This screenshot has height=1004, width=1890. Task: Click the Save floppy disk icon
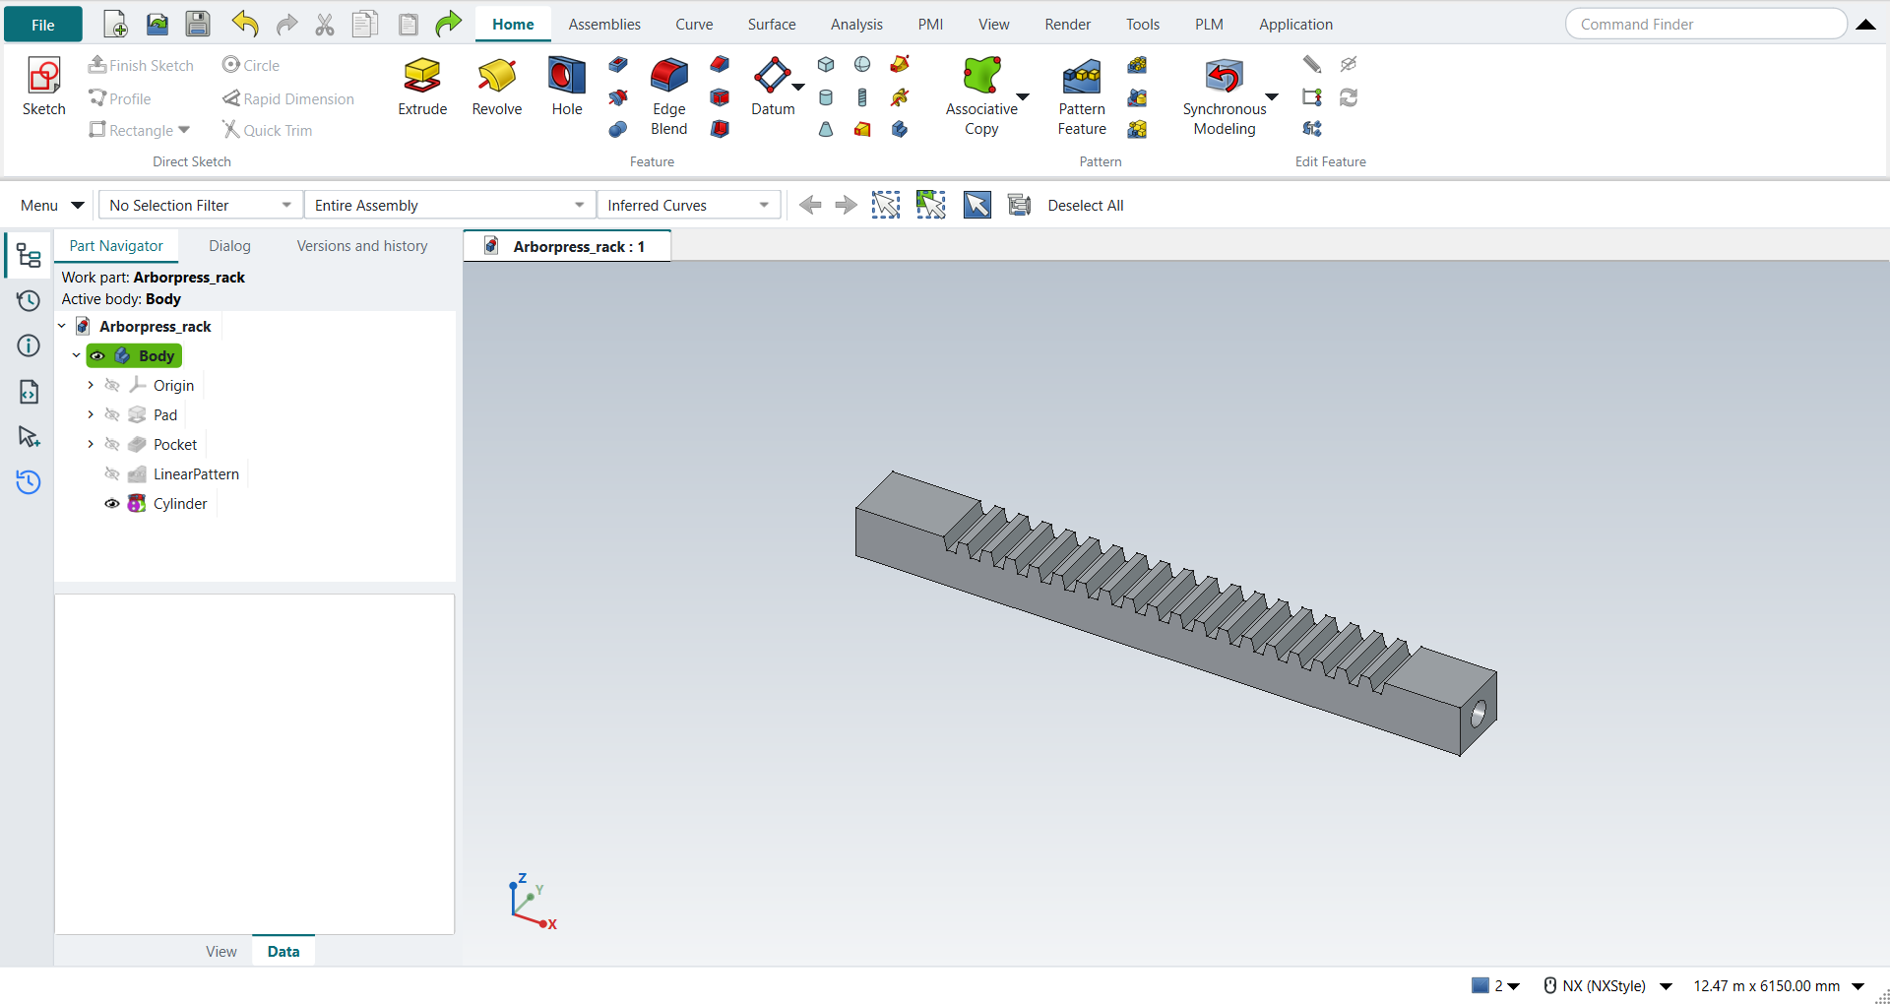[x=198, y=24]
